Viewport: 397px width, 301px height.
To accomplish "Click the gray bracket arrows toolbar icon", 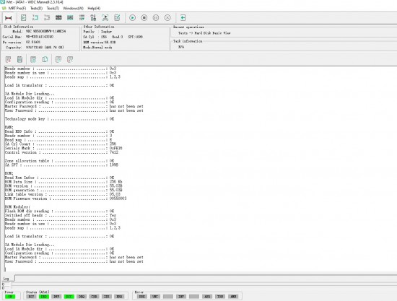I will 47,18.
